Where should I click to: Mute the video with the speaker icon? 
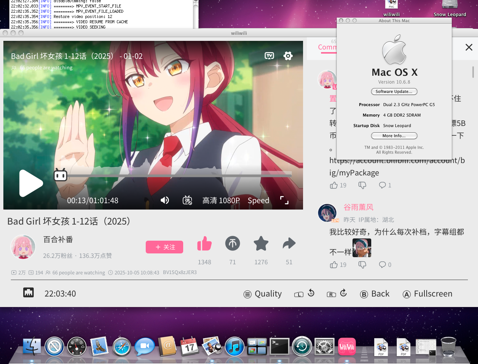[165, 200]
